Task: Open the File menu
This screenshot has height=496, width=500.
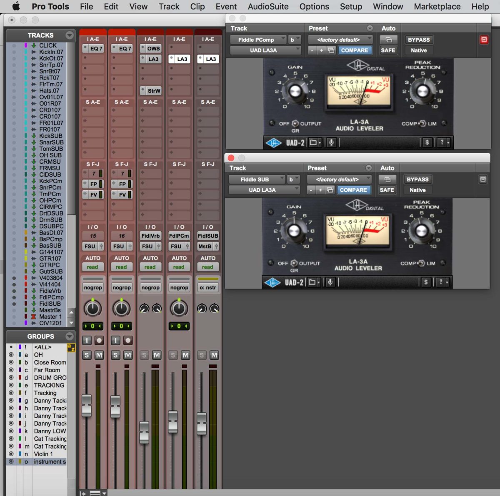Action: tap(86, 6)
